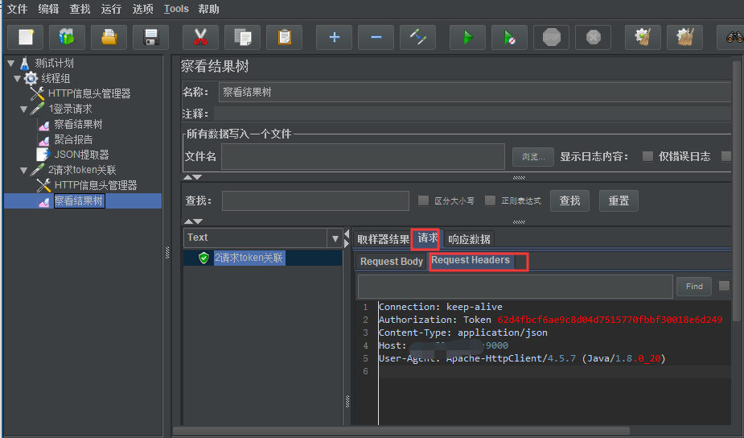Switch to 取样器结果 tab
This screenshot has width=744, height=438.
click(x=384, y=239)
